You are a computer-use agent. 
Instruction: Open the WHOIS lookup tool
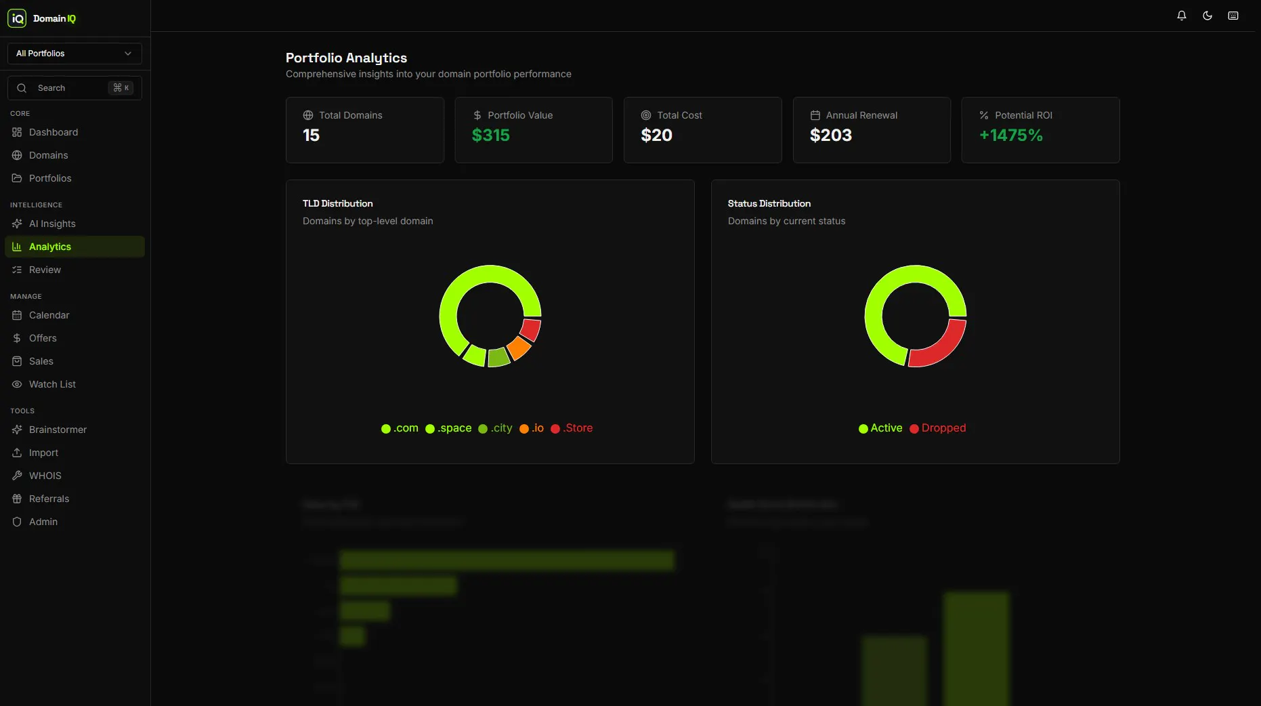[74, 476]
